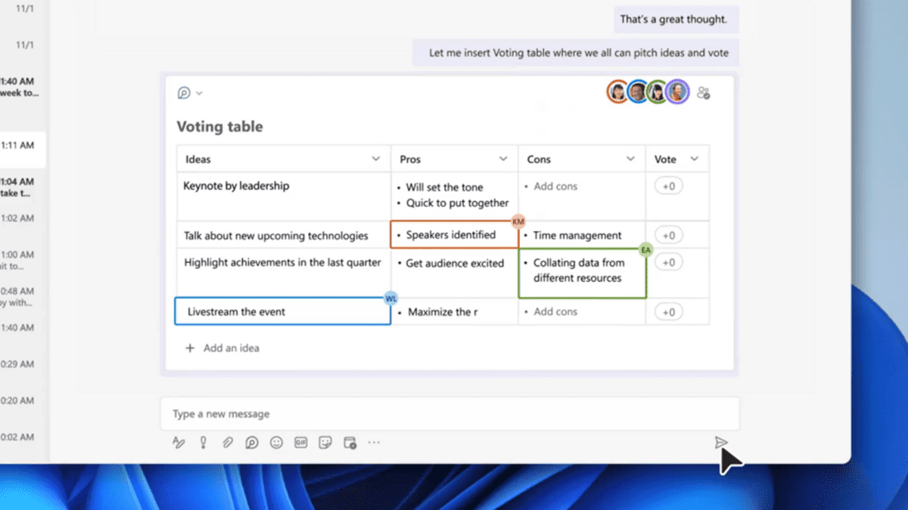
Task: Expand the Loop component chevron
Action: tap(198, 92)
